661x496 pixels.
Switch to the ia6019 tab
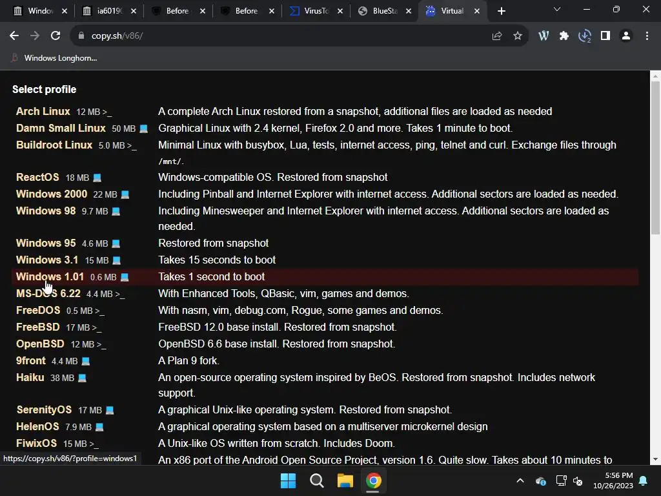click(109, 11)
